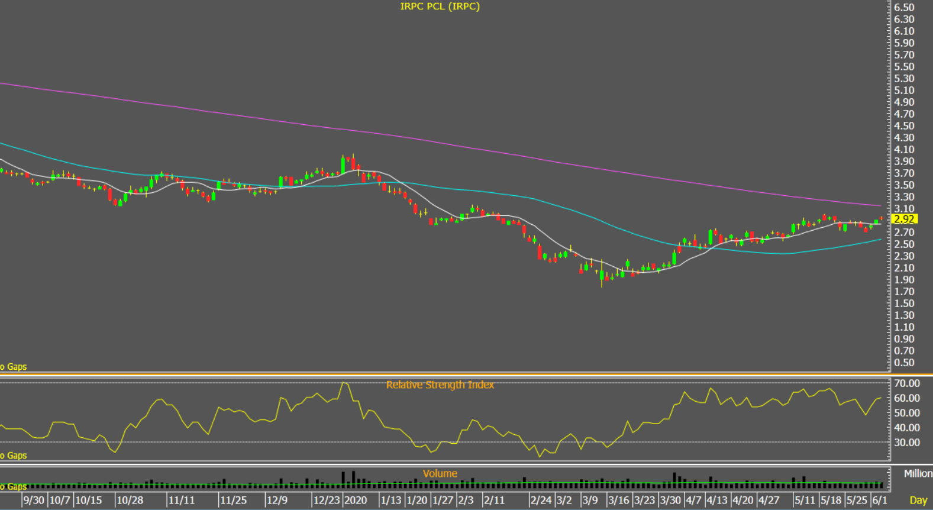Click the 30.00 RSI scale label
The image size is (933, 510).
pyautogui.click(x=907, y=443)
